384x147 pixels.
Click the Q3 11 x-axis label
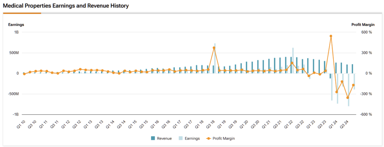click(x=54, y=124)
